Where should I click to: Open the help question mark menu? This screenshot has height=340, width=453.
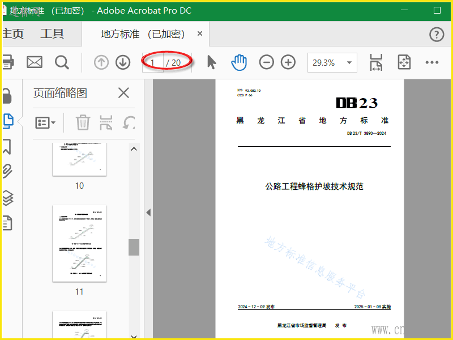coord(437,35)
